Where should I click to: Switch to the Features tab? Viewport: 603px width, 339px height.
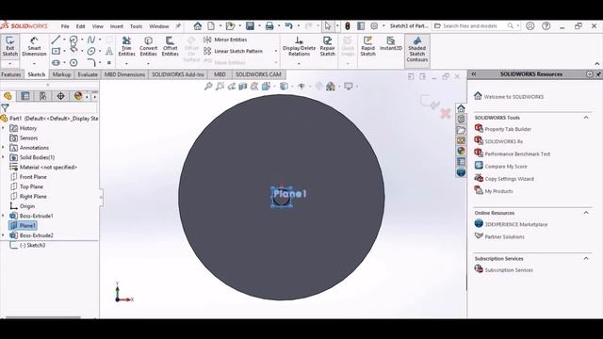tap(11, 74)
